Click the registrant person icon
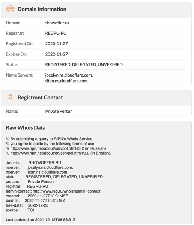Screen dimensions: 194x225 (10, 98)
